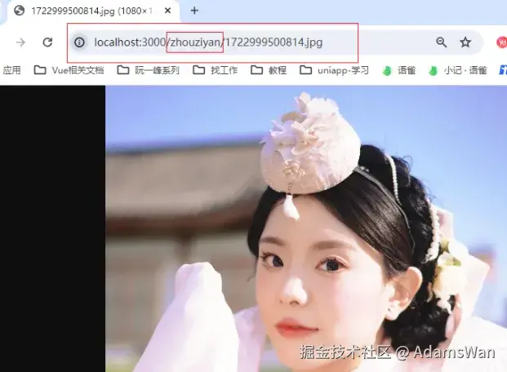This screenshot has height=372, width=507.
Task: Click the localhost:3000 address bar URL
Action: (x=208, y=42)
